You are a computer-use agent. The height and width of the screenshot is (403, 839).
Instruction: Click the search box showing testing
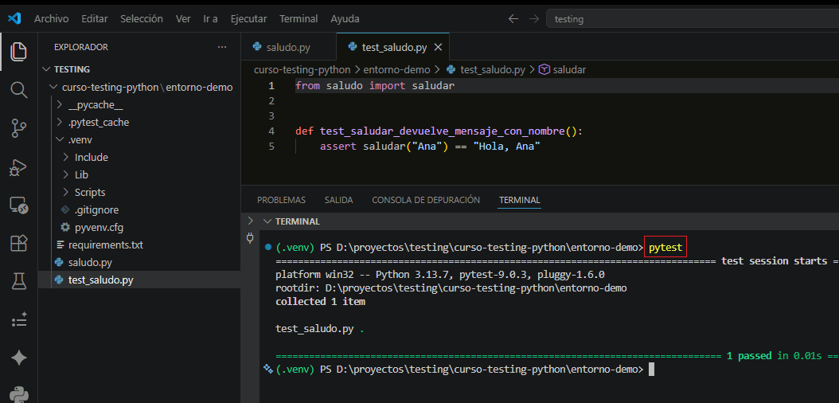point(693,19)
